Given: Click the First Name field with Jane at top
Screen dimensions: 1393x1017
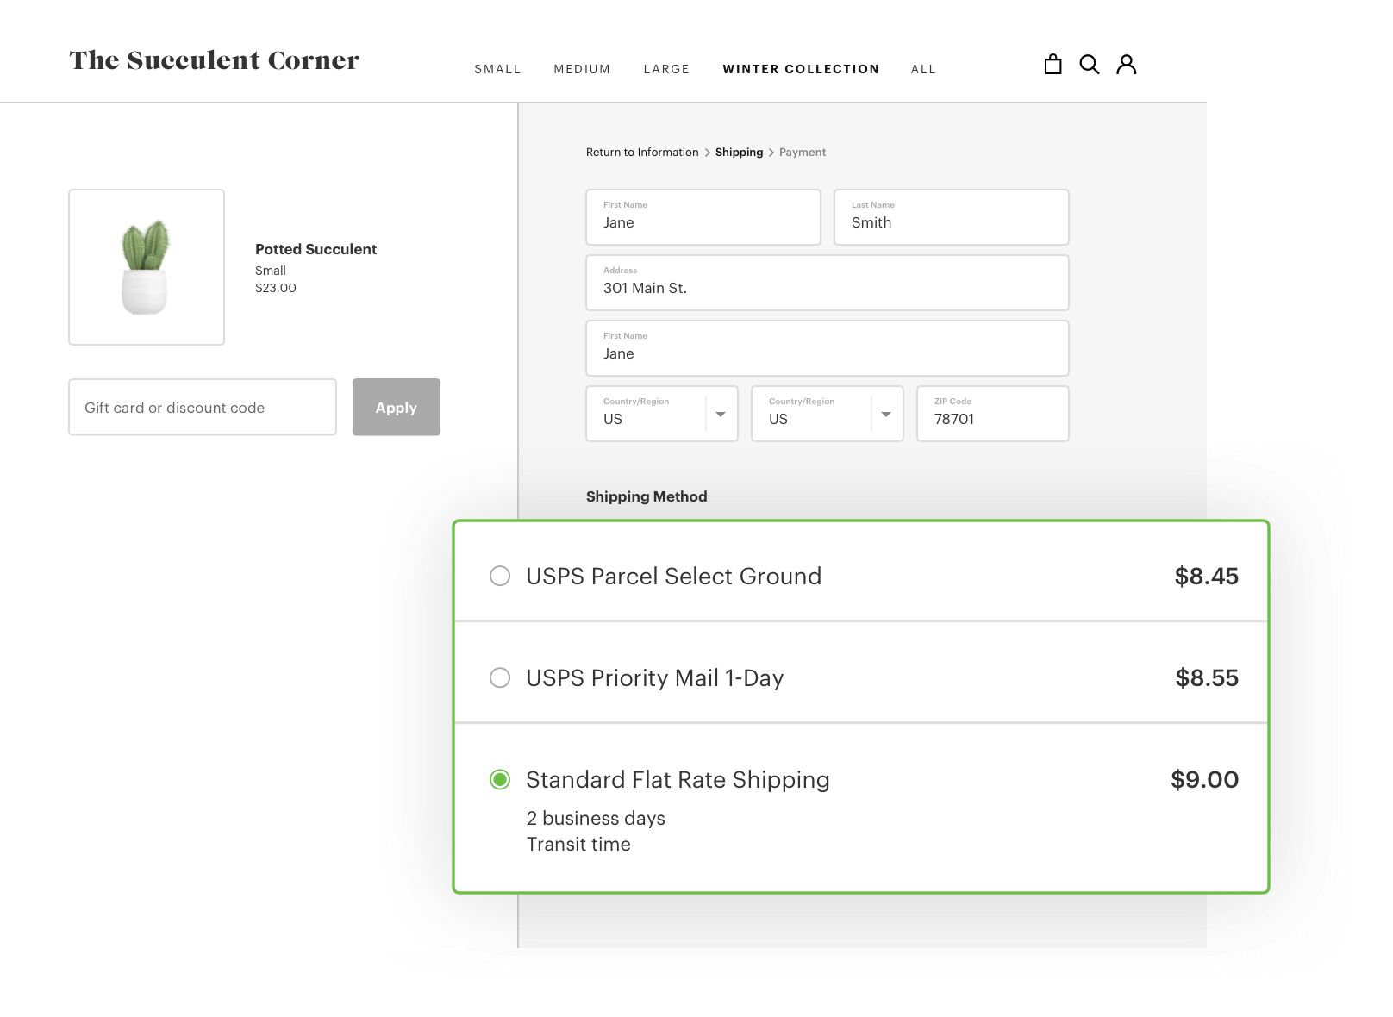Looking at the screenshot, I should [703, 217].
